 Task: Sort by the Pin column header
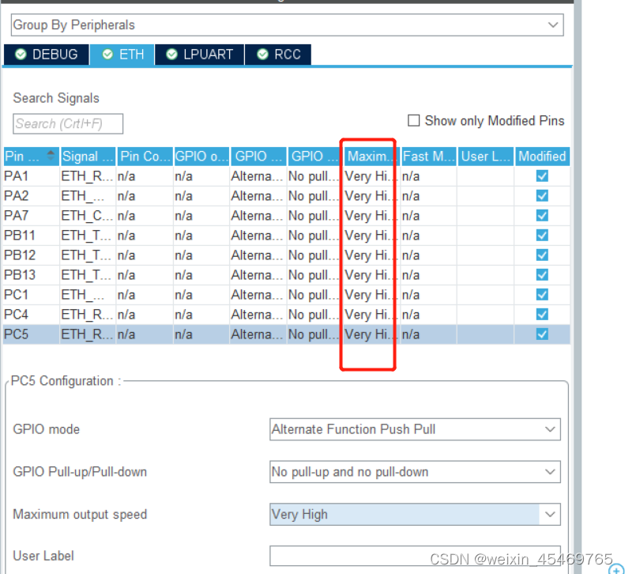[31, 157]
